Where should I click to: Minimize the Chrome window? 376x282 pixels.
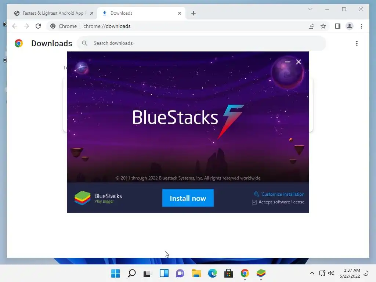coord(327,9)
